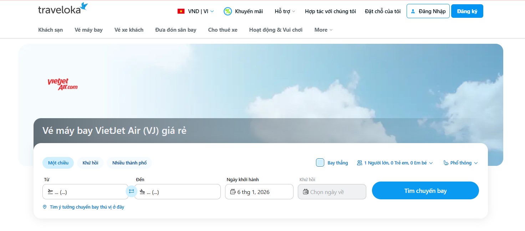Select the Khứ hồi trip option

click(90, 163)
